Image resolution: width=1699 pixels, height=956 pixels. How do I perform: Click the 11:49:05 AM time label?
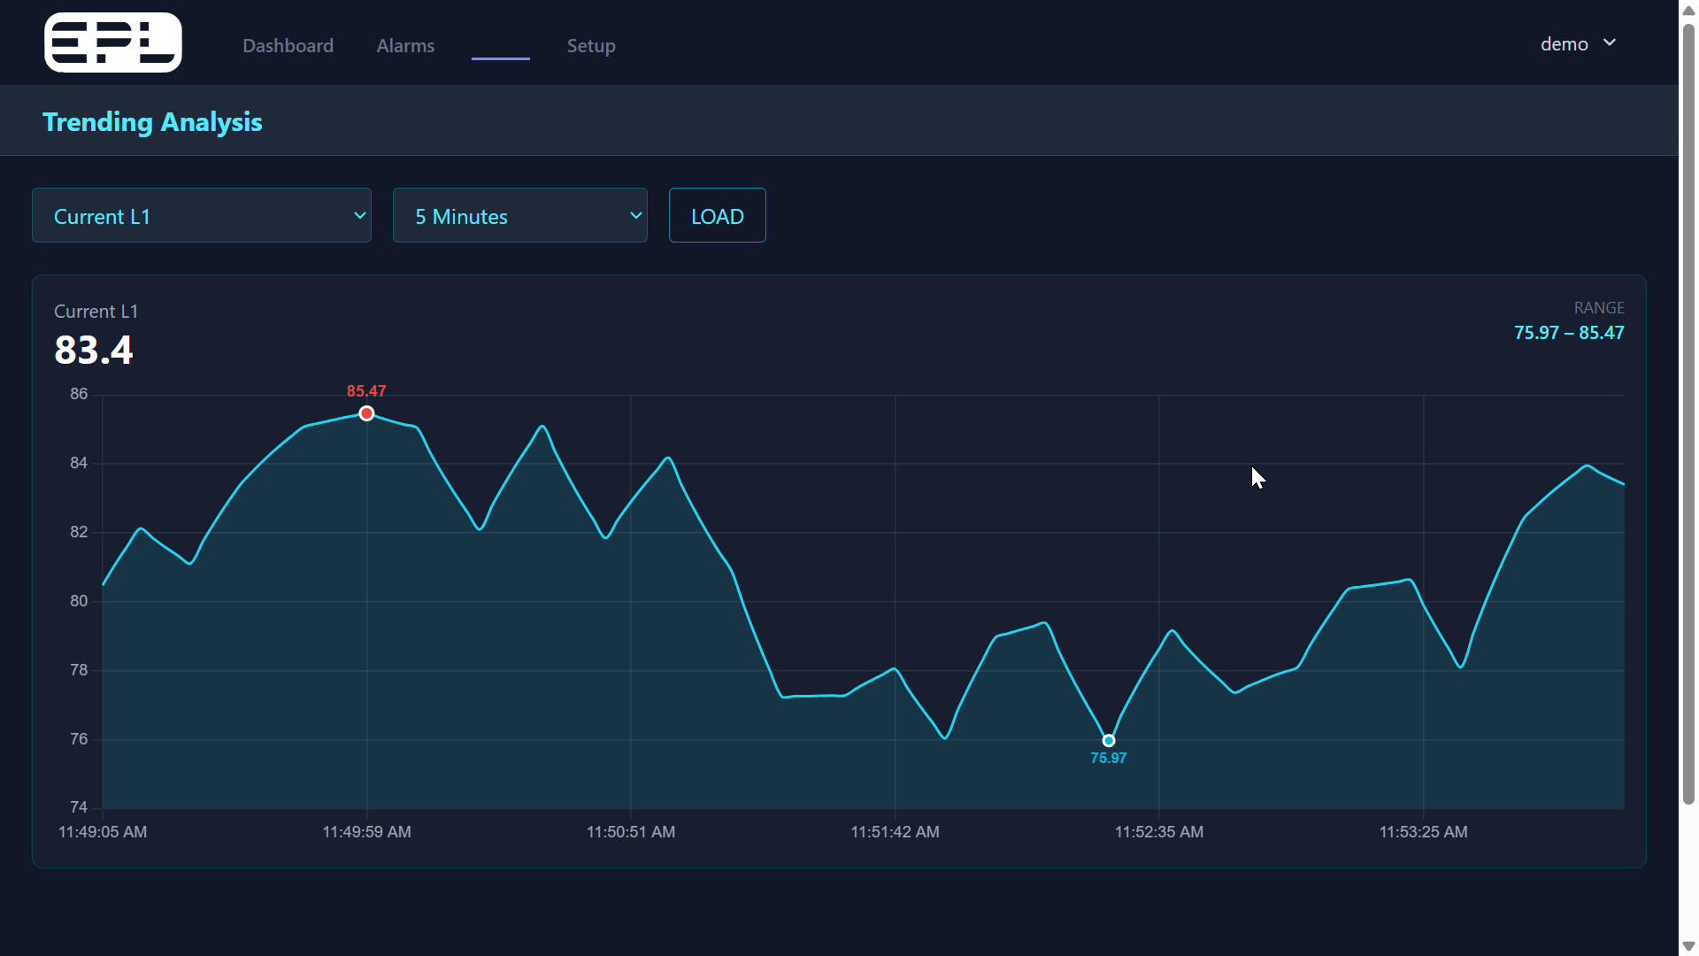tap(103, 832)
